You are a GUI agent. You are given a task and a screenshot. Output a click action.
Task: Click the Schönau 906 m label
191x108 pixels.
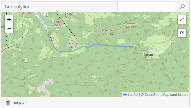point(69,16)
